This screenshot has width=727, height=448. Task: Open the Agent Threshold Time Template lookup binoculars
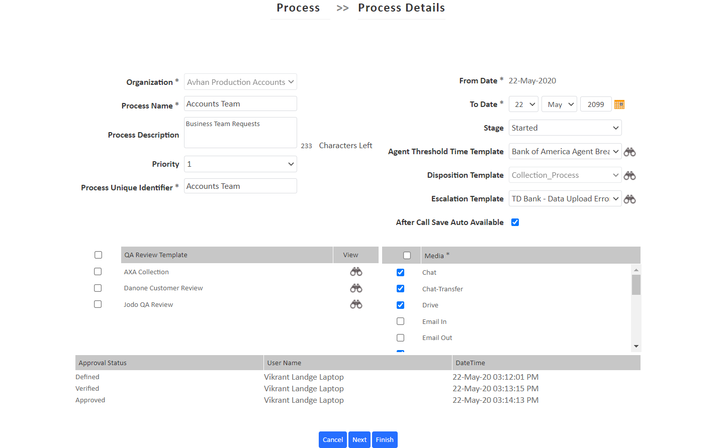pyautogui.click(x=629, y=151)
